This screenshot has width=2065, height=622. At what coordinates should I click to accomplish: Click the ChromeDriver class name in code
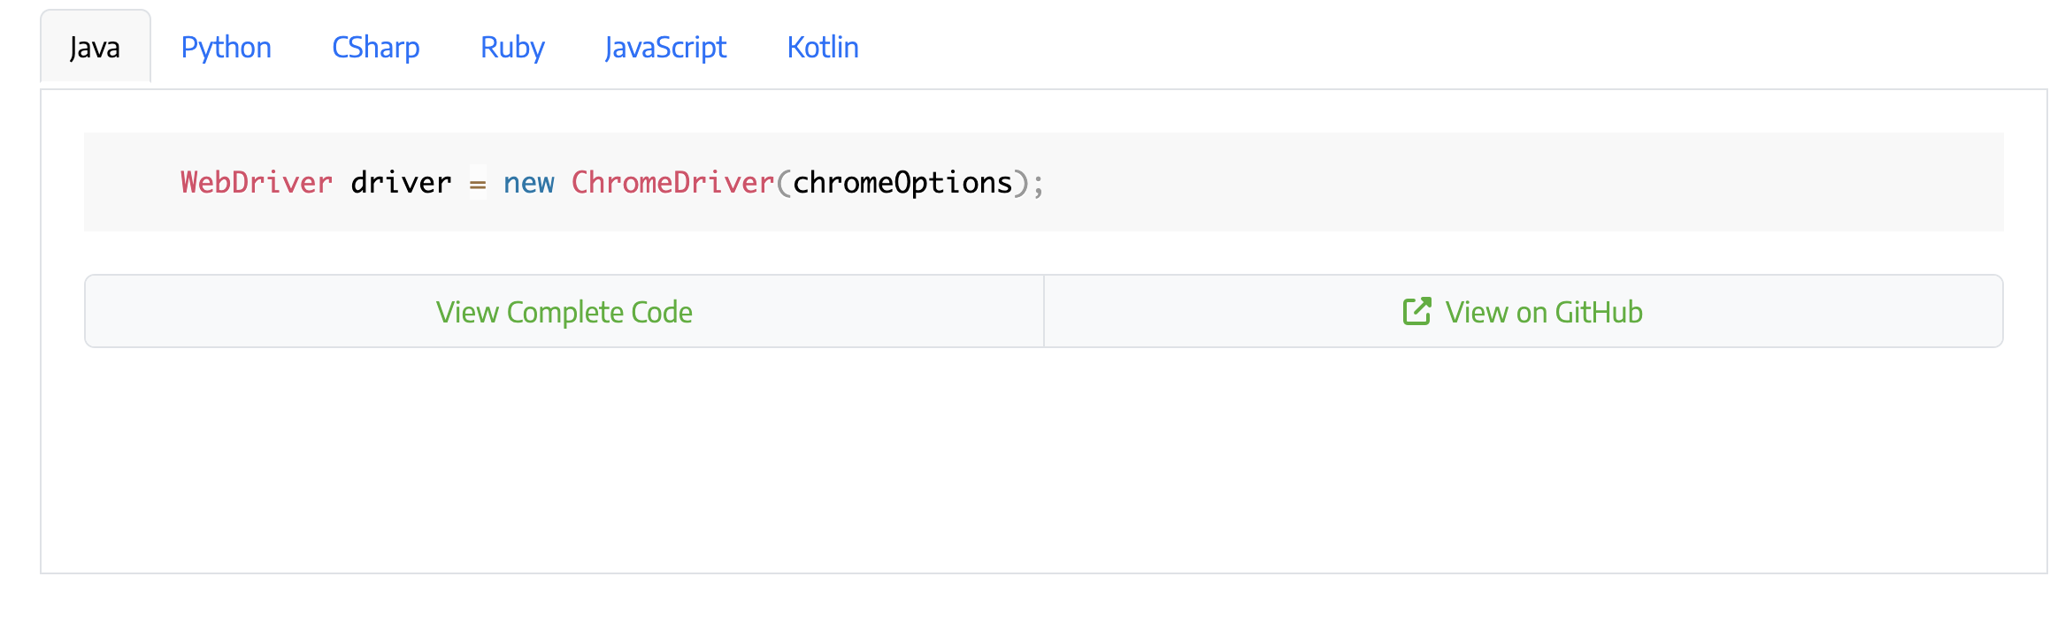click(672, 183)
